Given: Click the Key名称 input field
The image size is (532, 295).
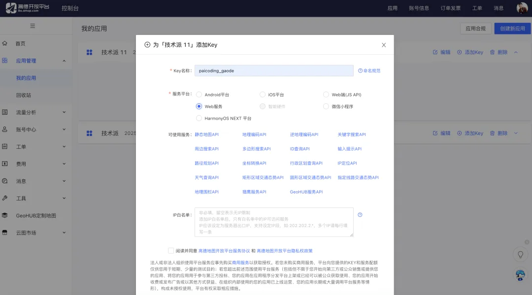Looking at the screenshot, I should point(274,70).
